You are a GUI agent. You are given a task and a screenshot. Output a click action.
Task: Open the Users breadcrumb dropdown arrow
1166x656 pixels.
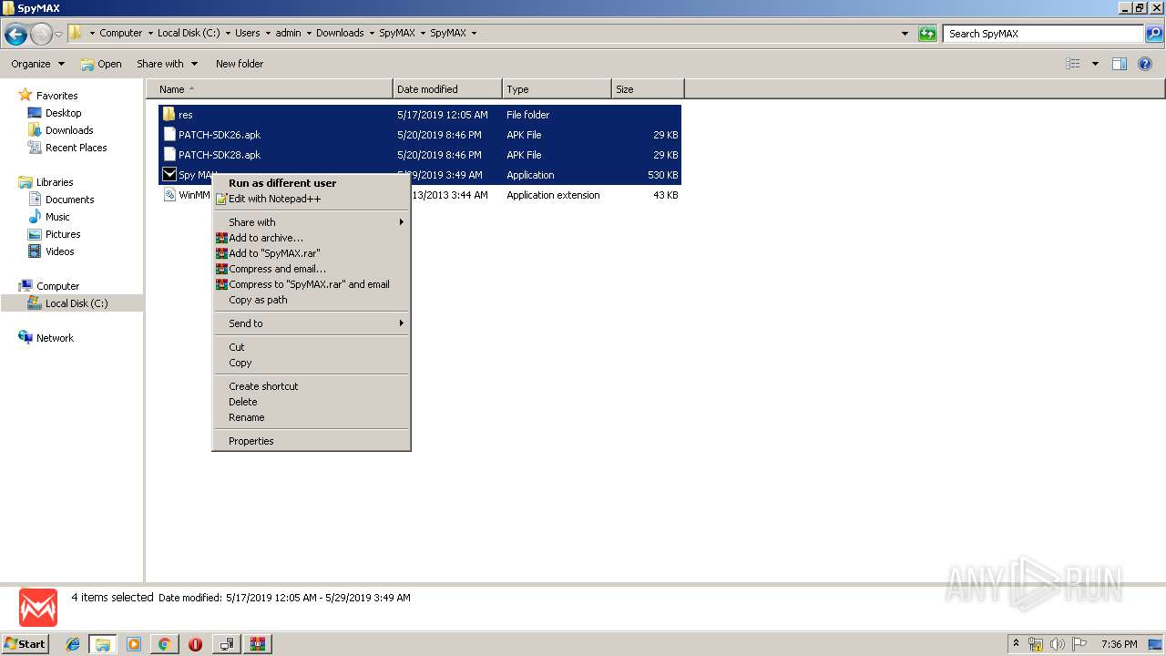tap(268, 33)
